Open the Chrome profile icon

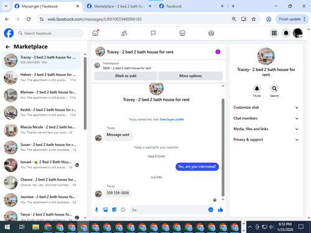(269, 19)
